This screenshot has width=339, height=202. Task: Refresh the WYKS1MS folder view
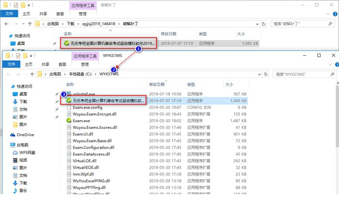(x=266, y=74)
